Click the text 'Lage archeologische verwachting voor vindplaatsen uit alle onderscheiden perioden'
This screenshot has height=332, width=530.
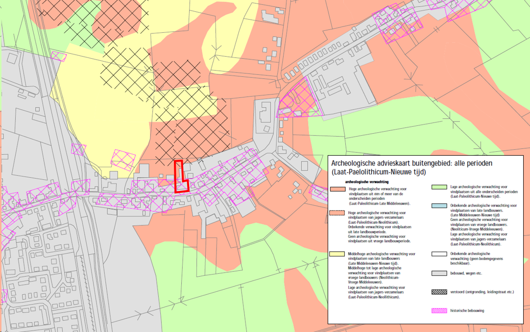click(483, 189)
